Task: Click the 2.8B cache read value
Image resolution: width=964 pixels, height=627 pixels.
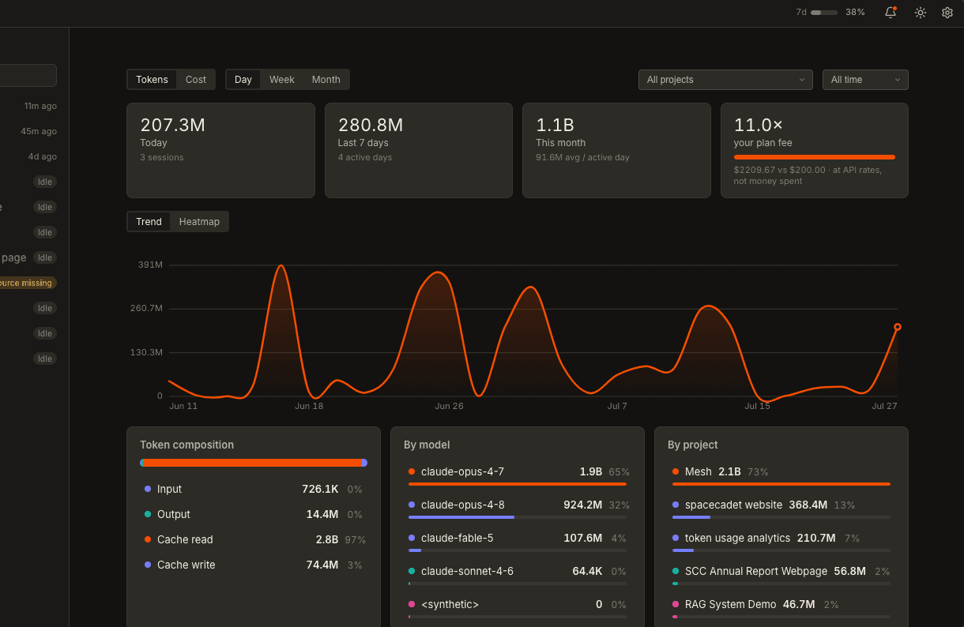Action: click(327, 539)
